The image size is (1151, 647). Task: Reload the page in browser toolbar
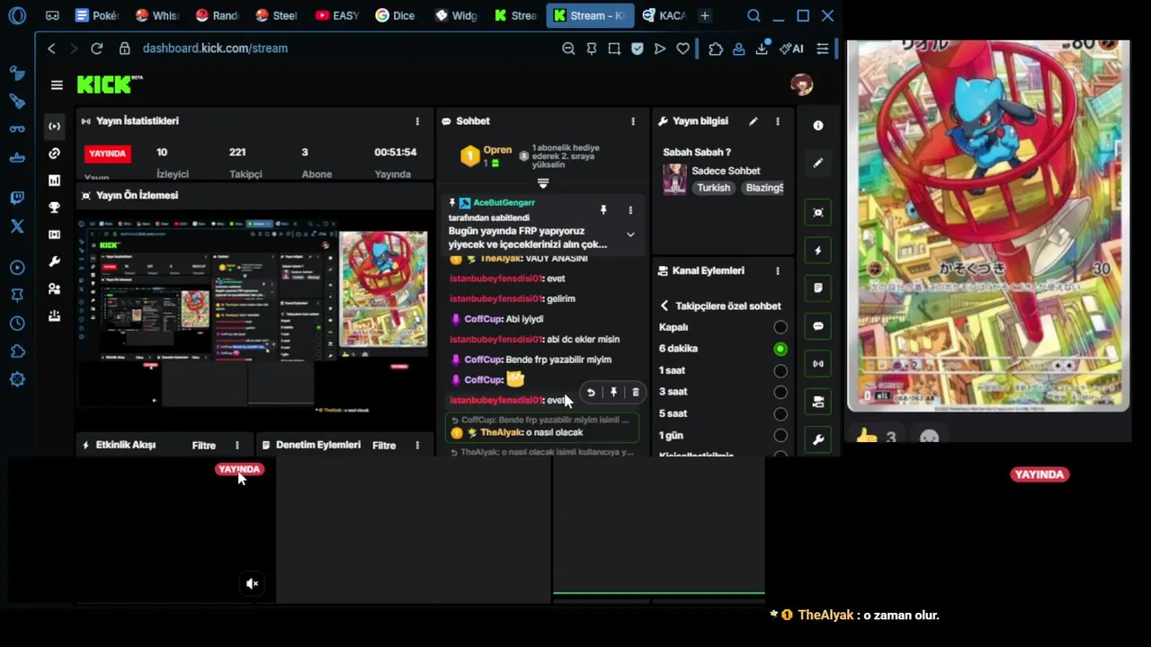click(x=96, y=49)
